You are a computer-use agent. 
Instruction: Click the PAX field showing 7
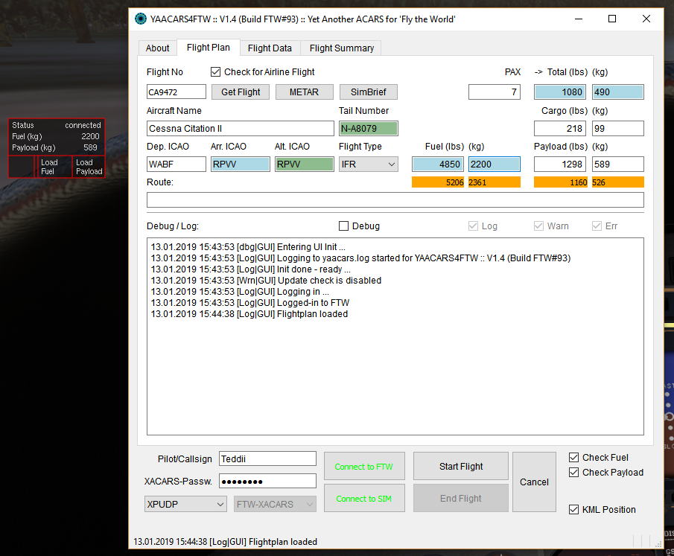[x=495, y=92]
